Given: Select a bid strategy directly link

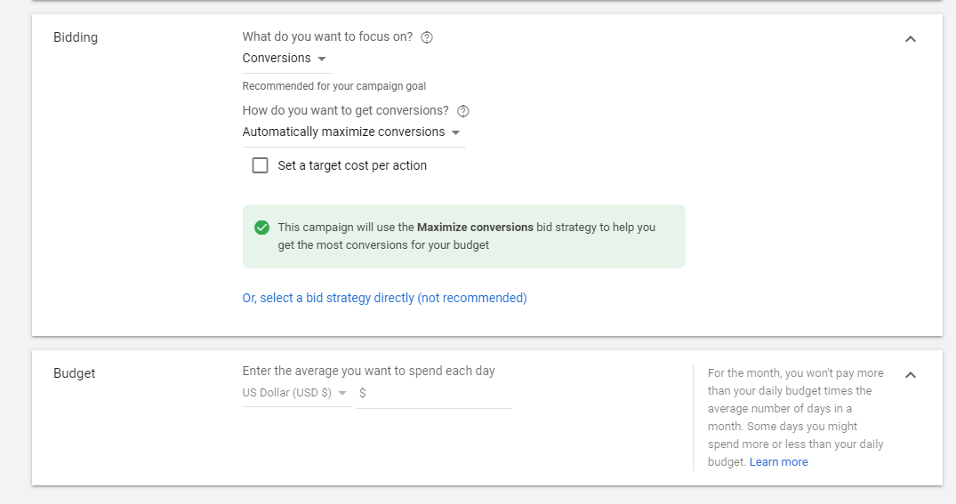Looking at the screenshot, I should [x=385, y=298].
